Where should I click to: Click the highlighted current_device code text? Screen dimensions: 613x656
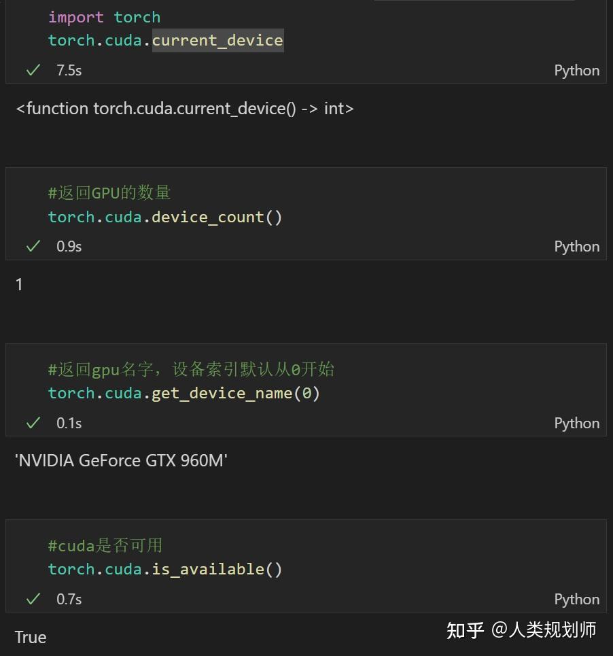click(217, 40)
